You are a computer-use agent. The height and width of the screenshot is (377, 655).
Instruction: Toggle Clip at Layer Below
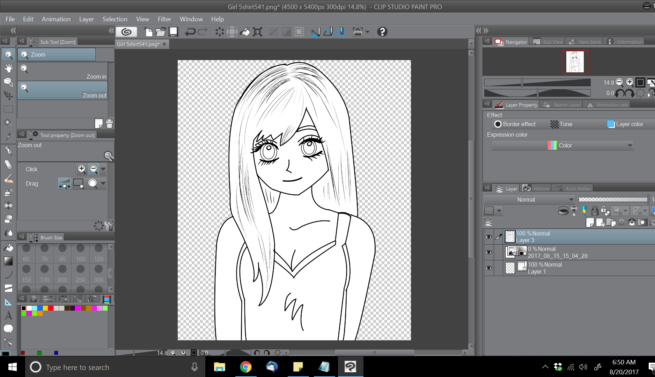pos(564,211)
